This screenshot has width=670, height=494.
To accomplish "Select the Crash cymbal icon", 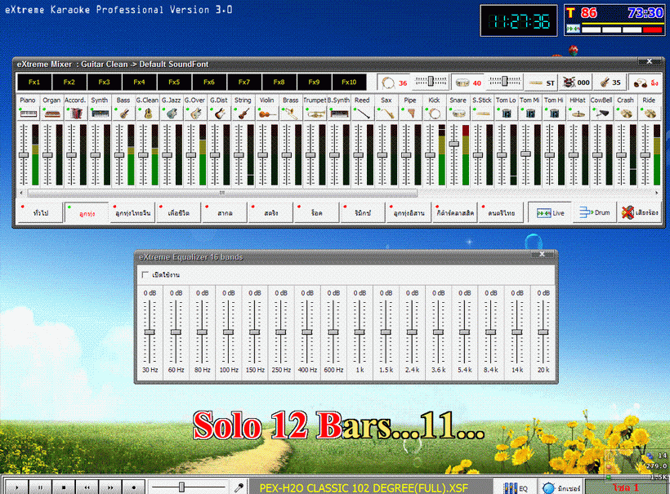I will click(627, 113).
